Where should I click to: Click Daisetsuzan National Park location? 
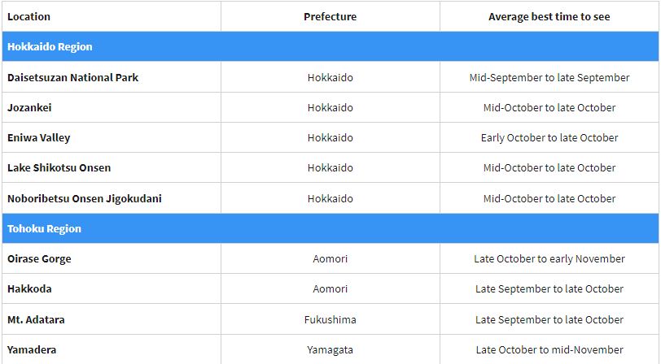coord(73,78)
